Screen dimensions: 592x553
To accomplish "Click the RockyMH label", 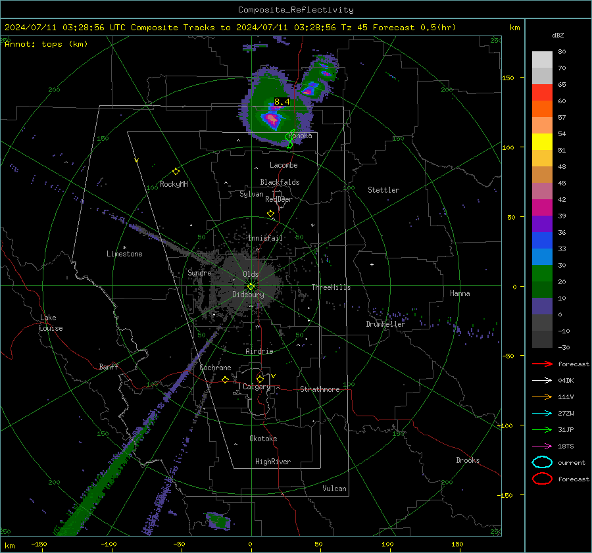I will point(174,184).
